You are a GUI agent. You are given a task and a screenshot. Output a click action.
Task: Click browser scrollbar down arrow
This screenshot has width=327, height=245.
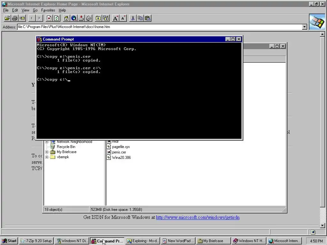(x=323, y=226)
